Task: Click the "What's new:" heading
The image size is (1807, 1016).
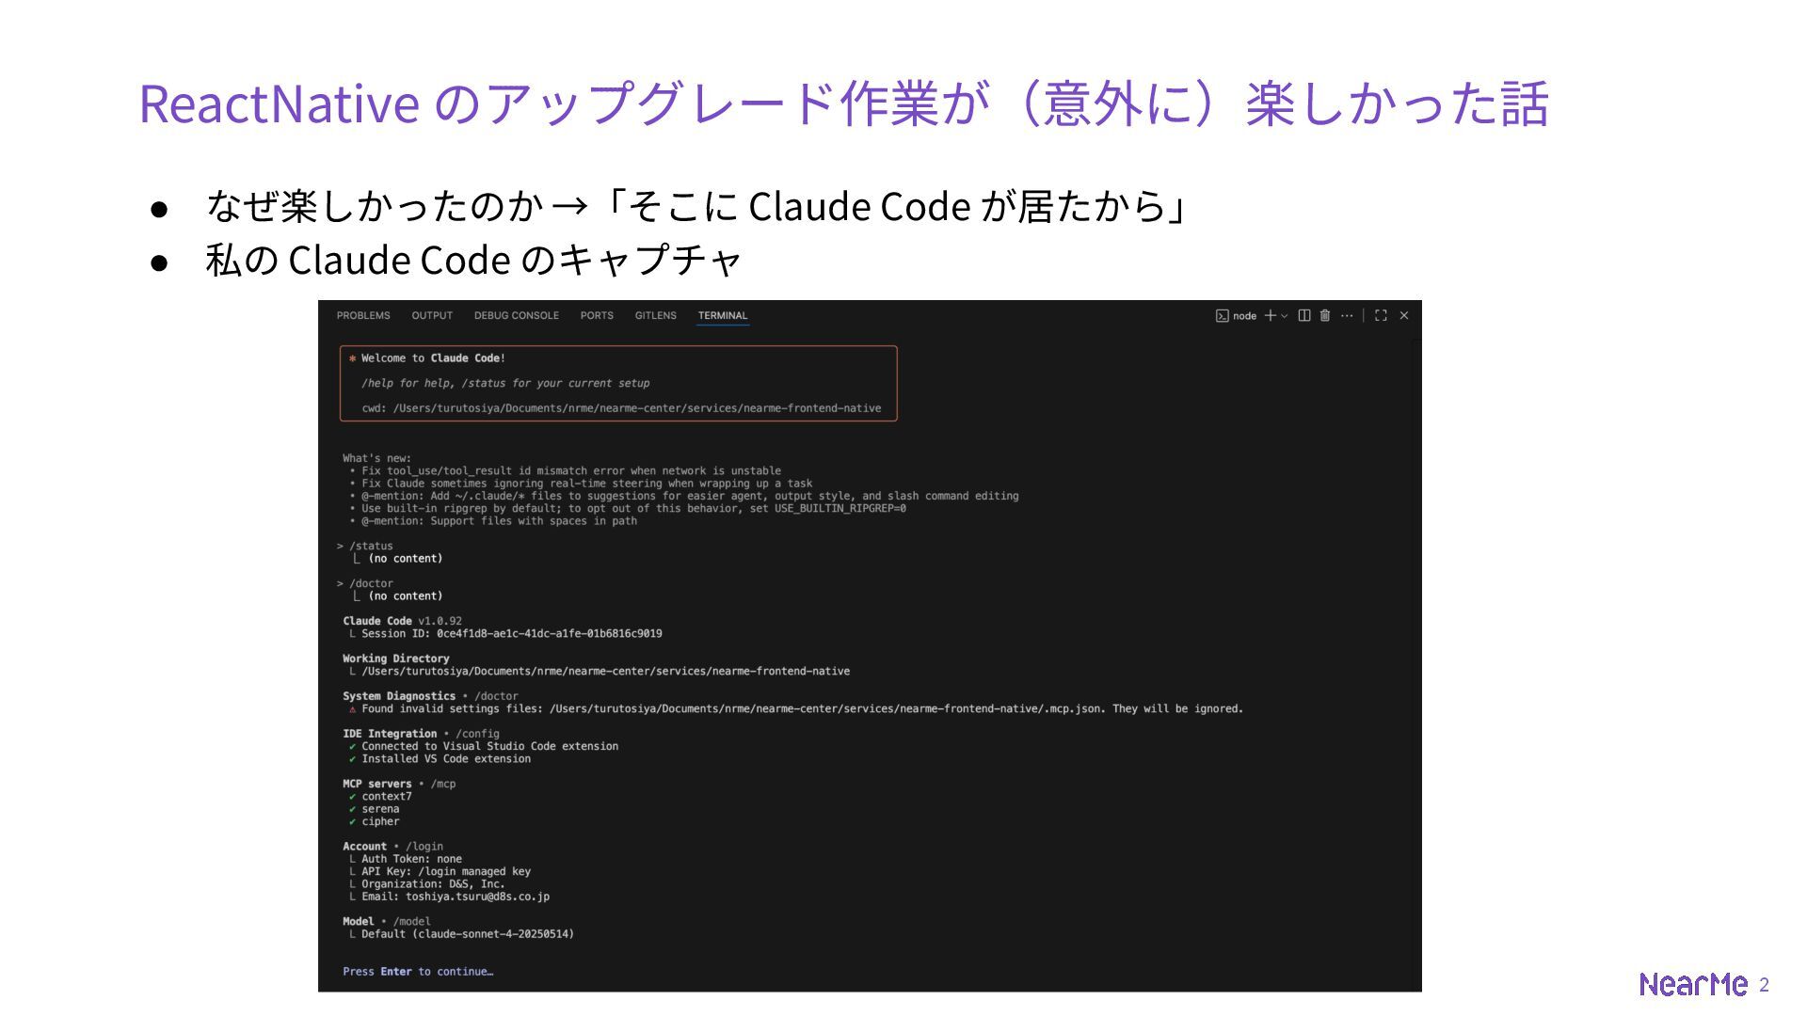Action: 376,459
